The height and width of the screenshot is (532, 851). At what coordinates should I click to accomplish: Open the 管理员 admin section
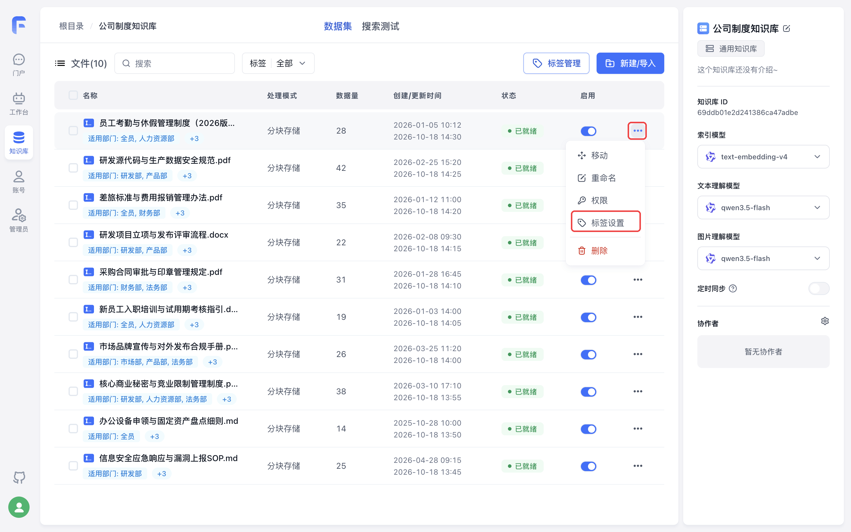(19, 220)
